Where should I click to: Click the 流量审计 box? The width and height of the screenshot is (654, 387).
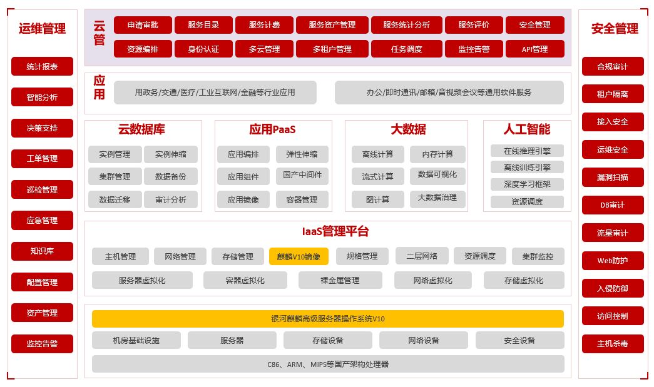[x=613, y=233]
